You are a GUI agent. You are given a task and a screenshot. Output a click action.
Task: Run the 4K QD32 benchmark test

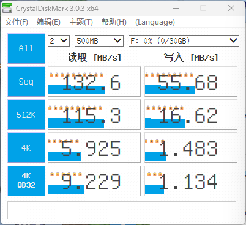(26, 181)
